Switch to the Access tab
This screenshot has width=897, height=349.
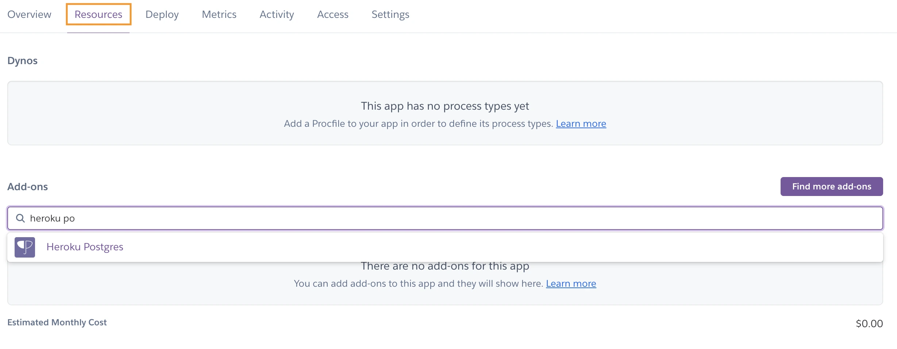333,14
